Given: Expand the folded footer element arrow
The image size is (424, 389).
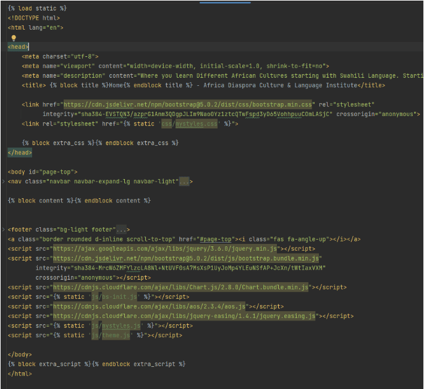Looking at the screenshot, I should click(3, 230).
